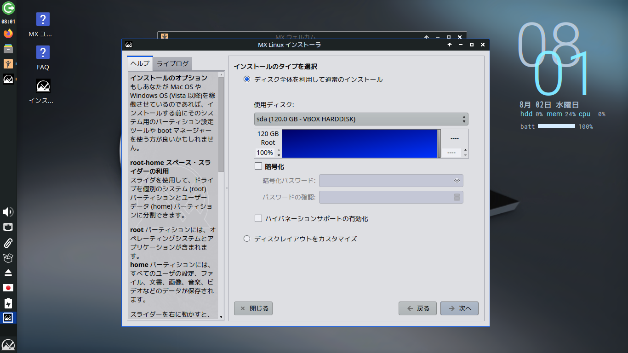Open the sda disk selection dropdown
This screenshot has height=353, width=628.
click(x=361, y=119)
